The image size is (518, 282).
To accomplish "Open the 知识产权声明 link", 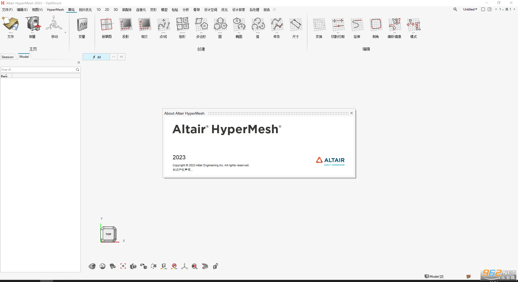I will [183, 170].
